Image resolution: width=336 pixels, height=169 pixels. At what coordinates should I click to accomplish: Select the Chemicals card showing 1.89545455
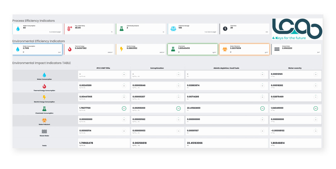tap(193, 49)
